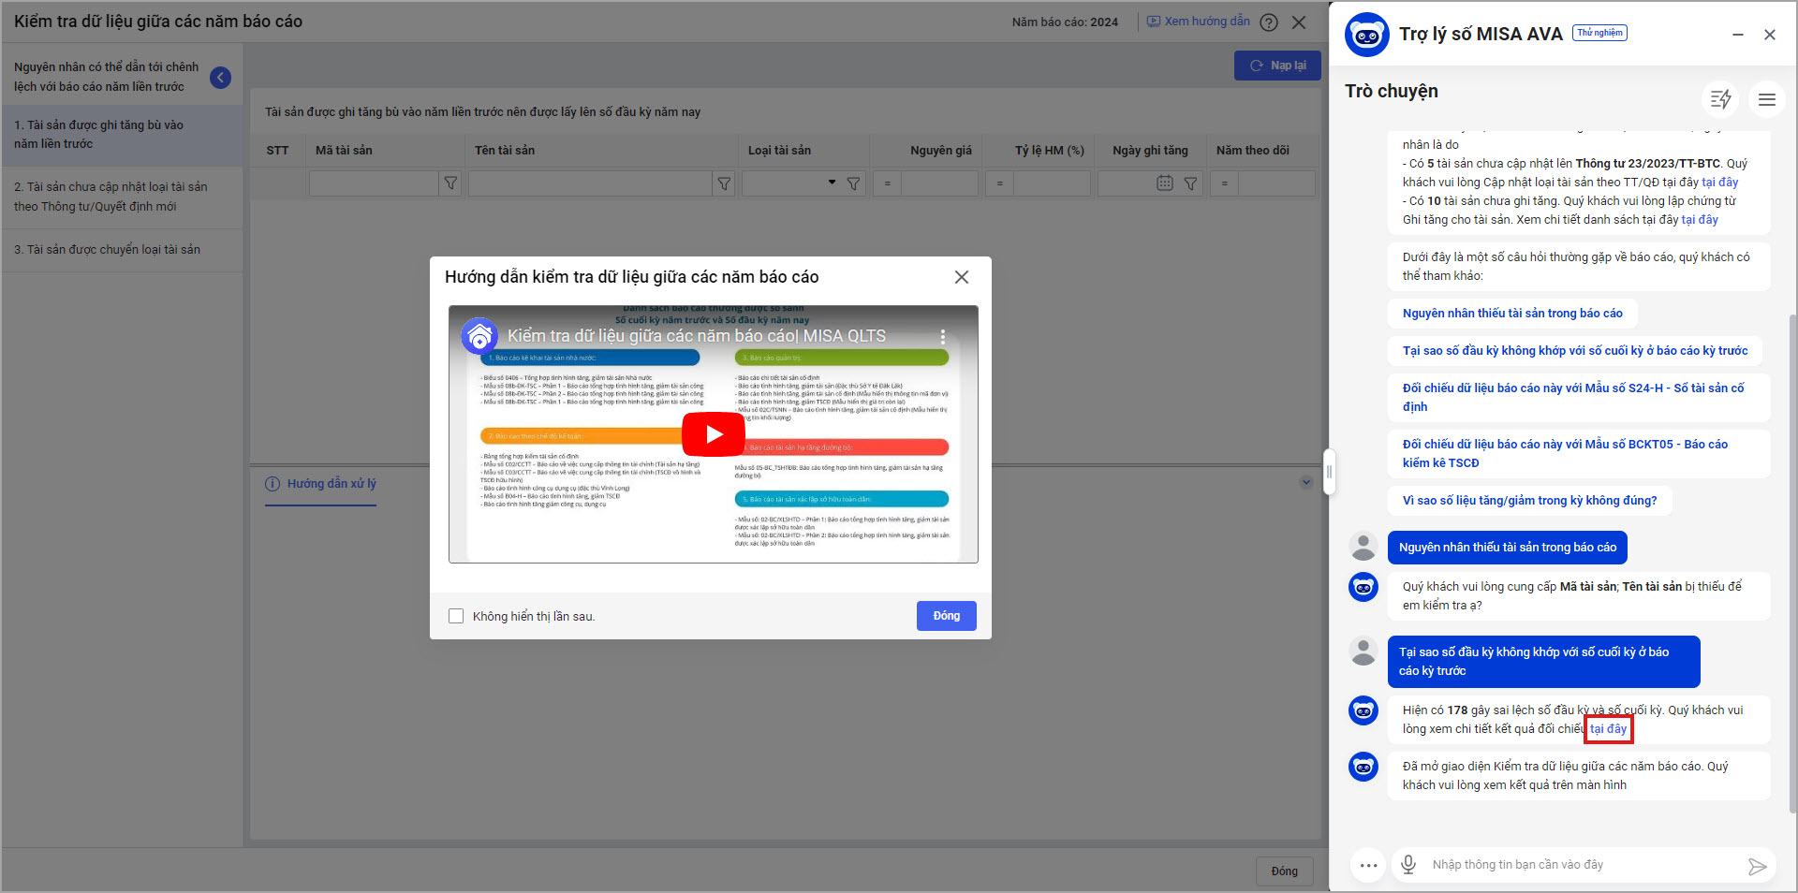The width and height of the screenshot is (1798, 893).
Task: Switch to the Hướng dẫn xử lý tab
Action: click(x=321, y=484)
